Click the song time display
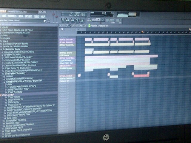The height and width of the screenshot is (143, 191). 74,14
